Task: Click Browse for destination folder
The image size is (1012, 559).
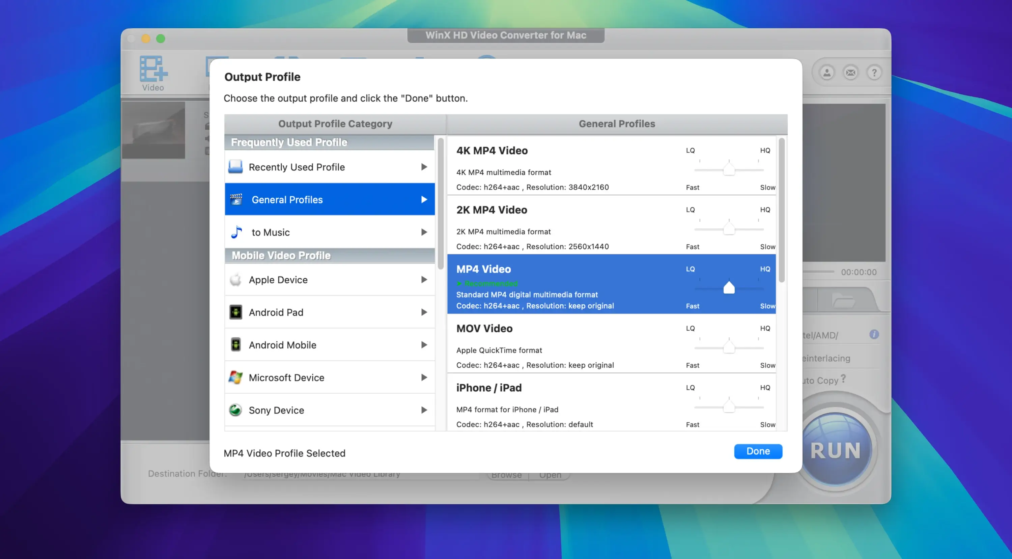Action: click(507, 475)
